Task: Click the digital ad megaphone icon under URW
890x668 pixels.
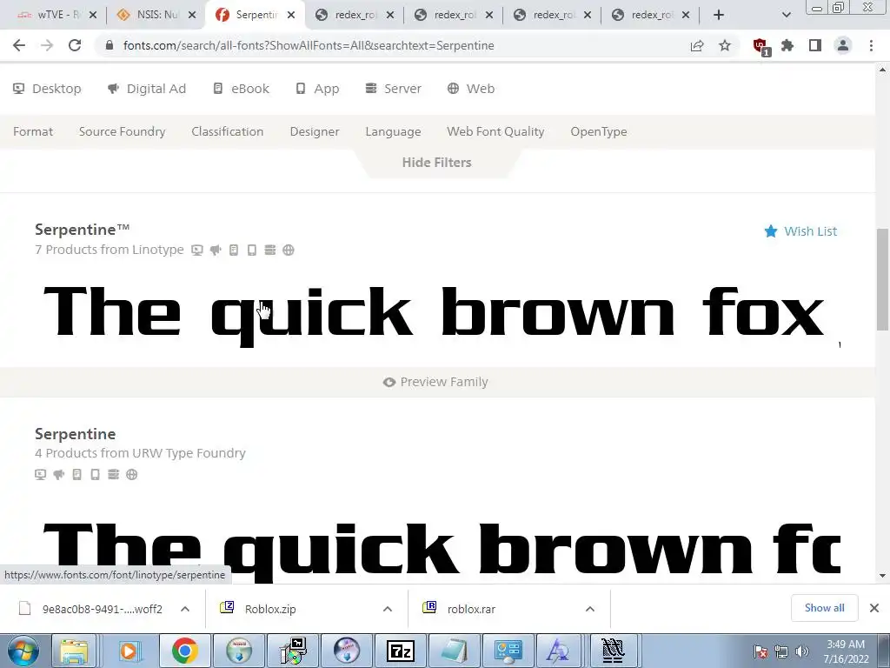Action: tap(58, 474)
